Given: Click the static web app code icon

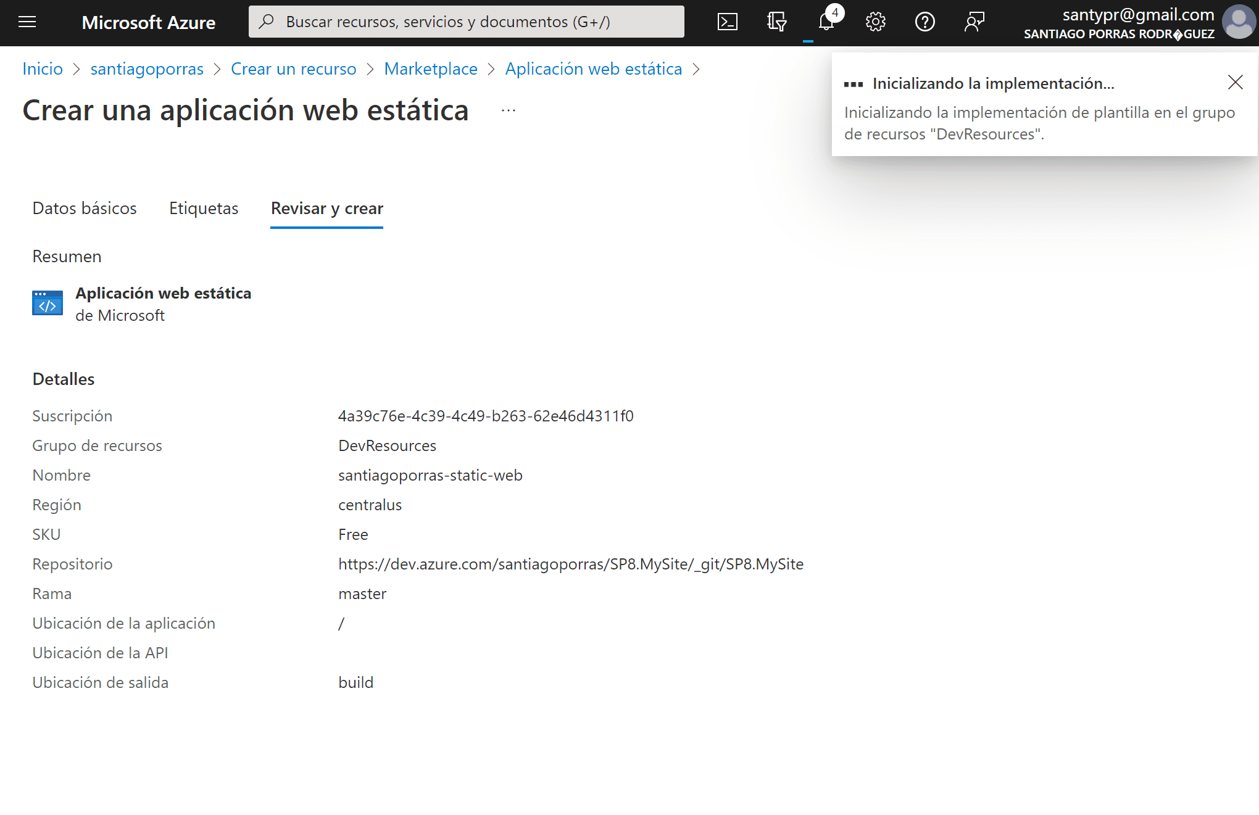Looking at the screenshot, I should click(48, 303).
